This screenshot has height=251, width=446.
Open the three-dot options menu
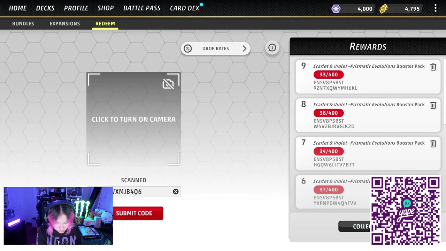pos(435,8)
